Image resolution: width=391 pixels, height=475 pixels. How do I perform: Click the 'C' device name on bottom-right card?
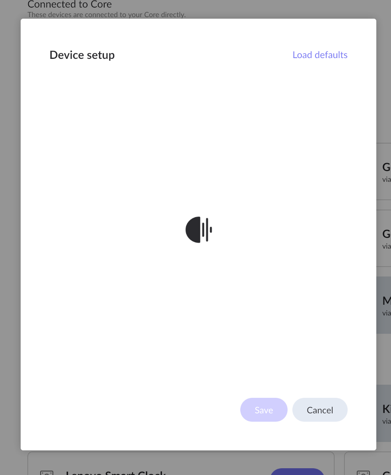pyautogui.click(x=387, y=473)
